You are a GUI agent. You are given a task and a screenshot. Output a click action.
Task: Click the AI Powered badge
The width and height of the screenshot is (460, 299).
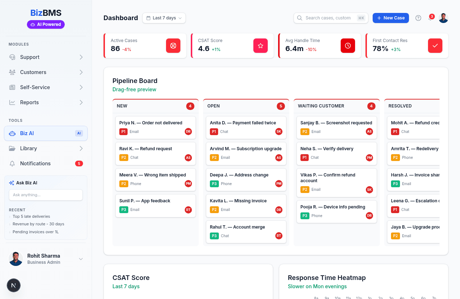coord(46,24)
